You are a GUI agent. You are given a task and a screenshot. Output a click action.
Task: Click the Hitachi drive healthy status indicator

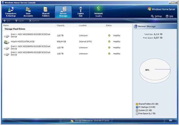point(109,41)
